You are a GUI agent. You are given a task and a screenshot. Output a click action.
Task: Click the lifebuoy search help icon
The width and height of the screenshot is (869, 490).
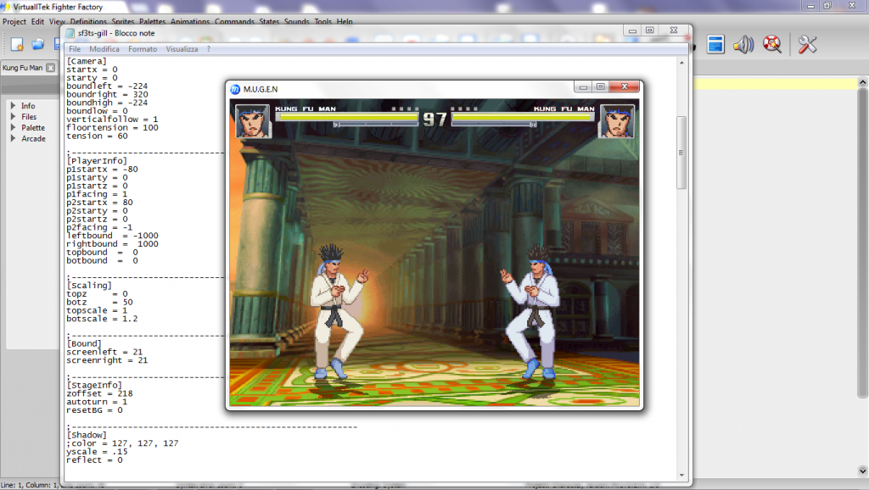pyautogui.click(x=772, y=44)
